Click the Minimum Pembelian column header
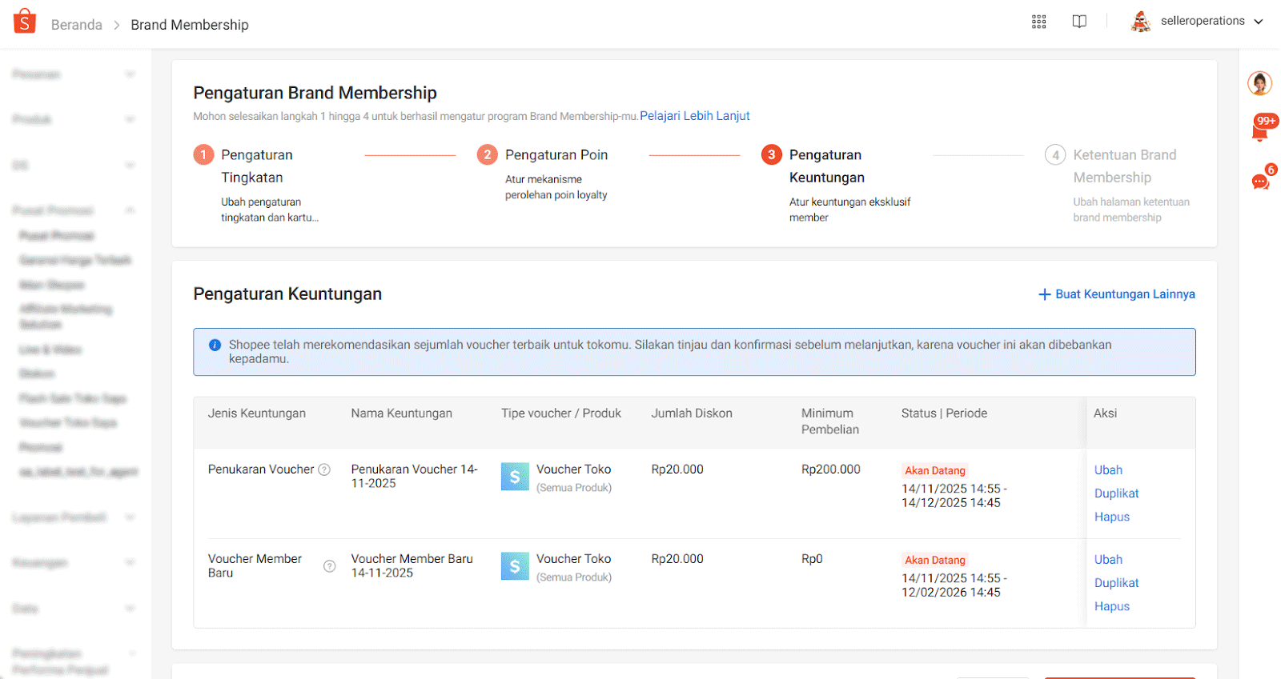 pyautogui.click(x=830, y=421)
